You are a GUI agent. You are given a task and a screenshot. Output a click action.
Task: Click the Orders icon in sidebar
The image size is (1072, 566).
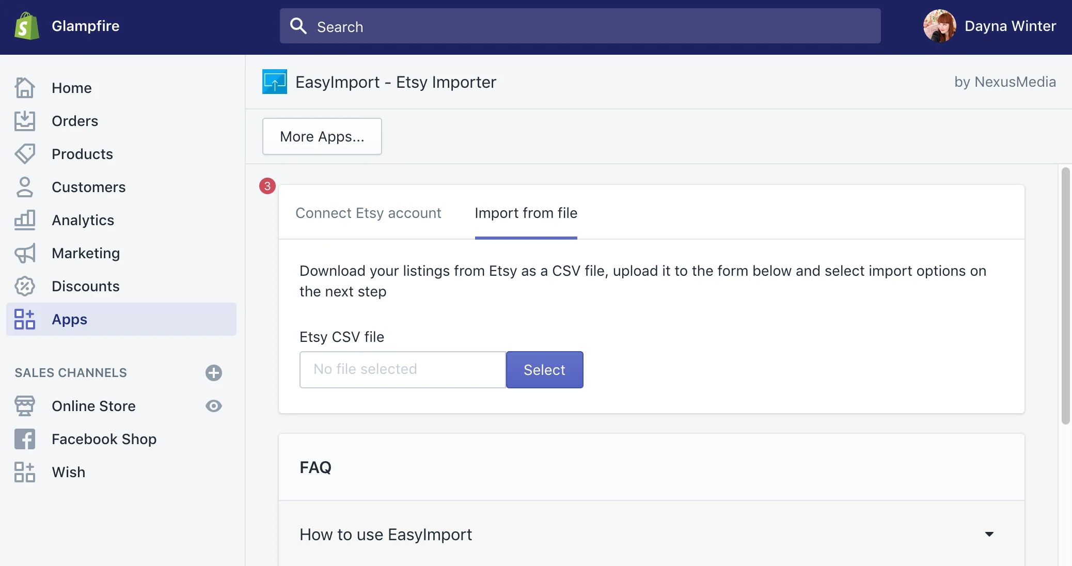(25, 120)
